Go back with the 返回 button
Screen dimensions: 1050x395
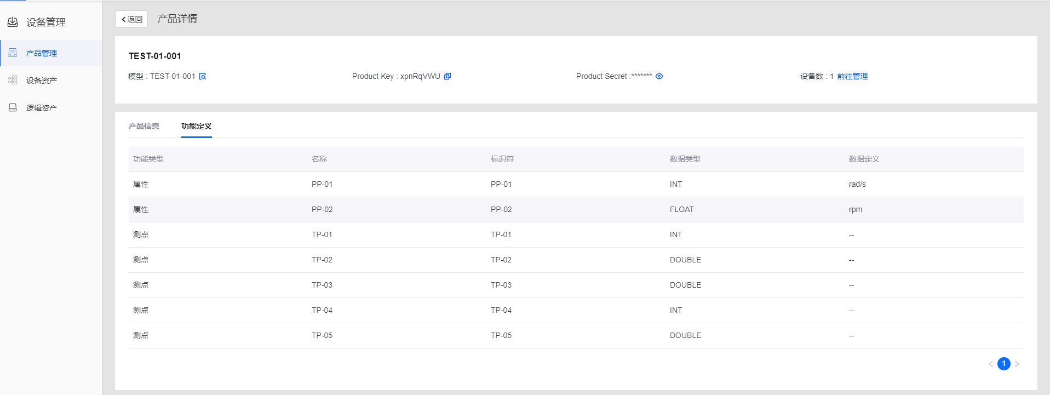131,19
